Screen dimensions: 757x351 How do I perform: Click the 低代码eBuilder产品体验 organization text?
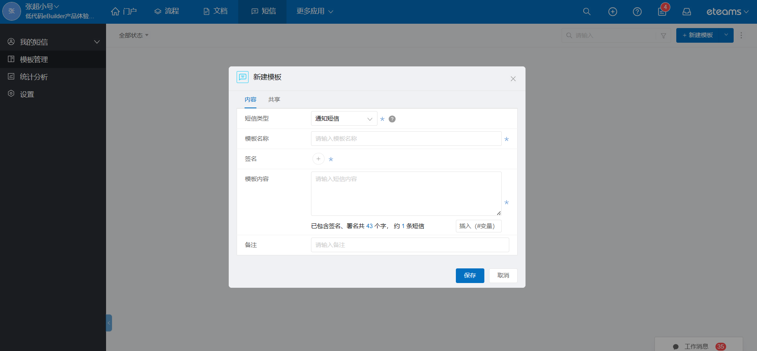[x=60, y=16]
